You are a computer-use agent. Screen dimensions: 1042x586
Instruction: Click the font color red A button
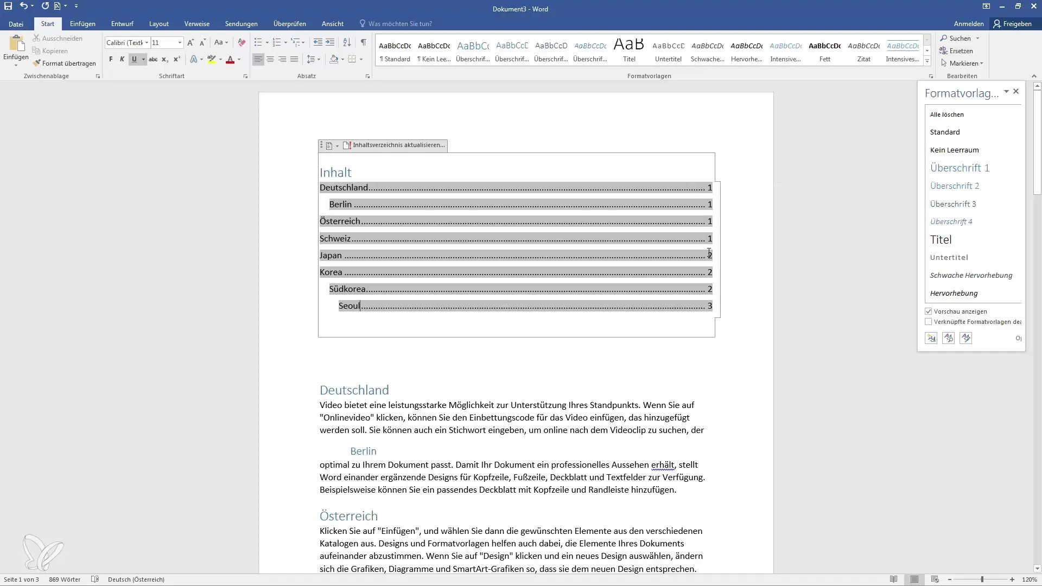[230, 59]
